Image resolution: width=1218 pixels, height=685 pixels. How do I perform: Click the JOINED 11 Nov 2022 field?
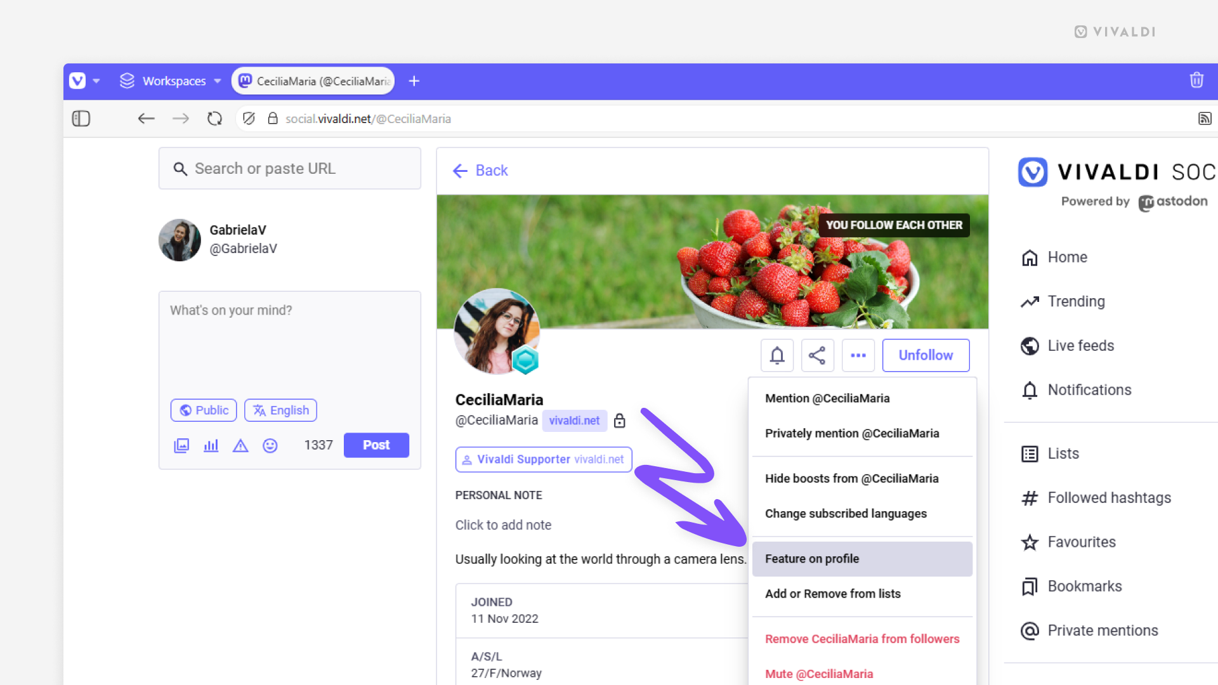coord(601,611)
